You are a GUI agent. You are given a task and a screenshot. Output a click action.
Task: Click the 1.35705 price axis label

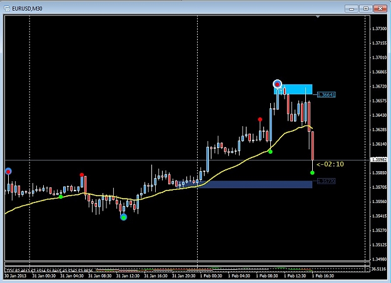click(379, 187)
